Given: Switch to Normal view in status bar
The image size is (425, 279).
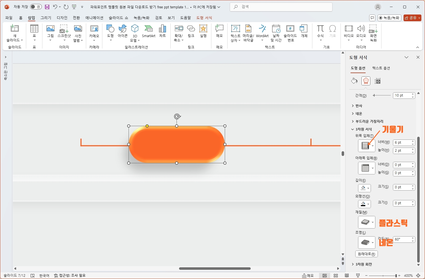Looking at the screenshot, I should 325,276.
